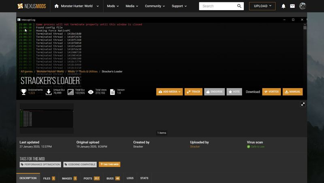Click the Last updated date text
This screenshot has width=324, height=183.
(36, 147)
